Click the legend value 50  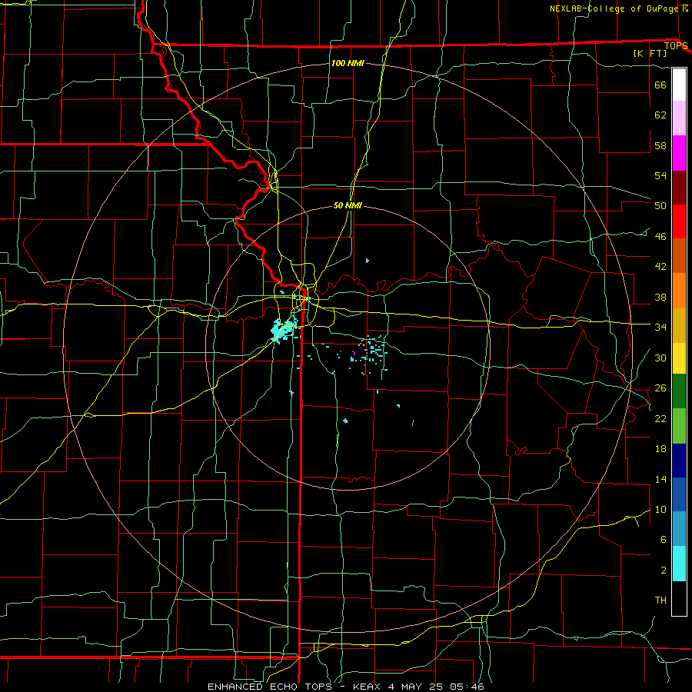click(x=660, y=206)
